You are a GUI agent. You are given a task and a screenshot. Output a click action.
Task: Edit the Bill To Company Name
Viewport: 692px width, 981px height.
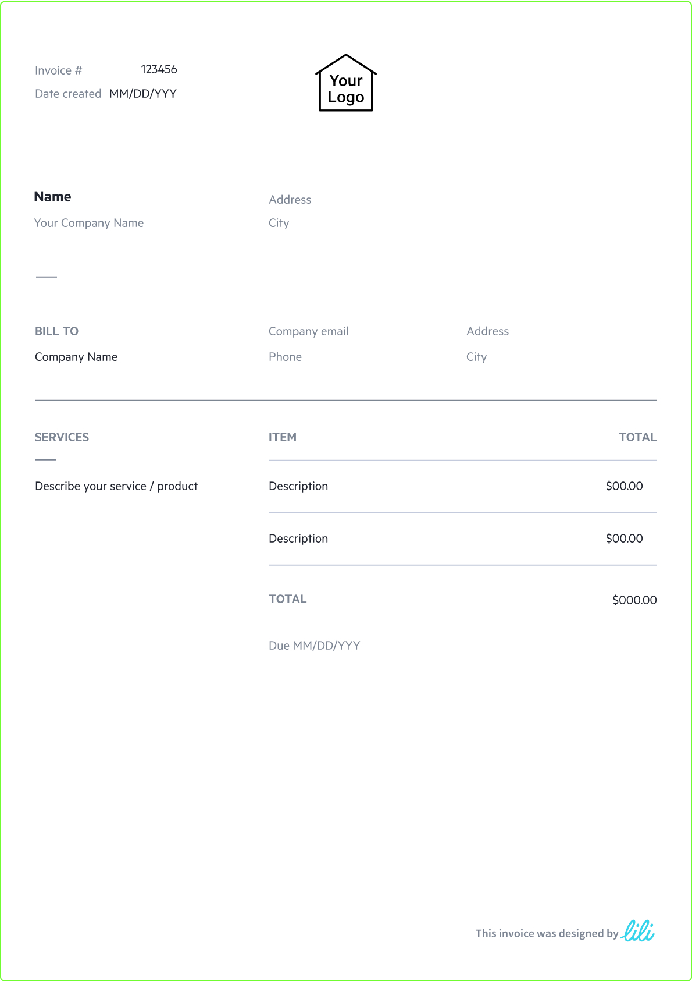pyautogui.click(x=76, y=357)
